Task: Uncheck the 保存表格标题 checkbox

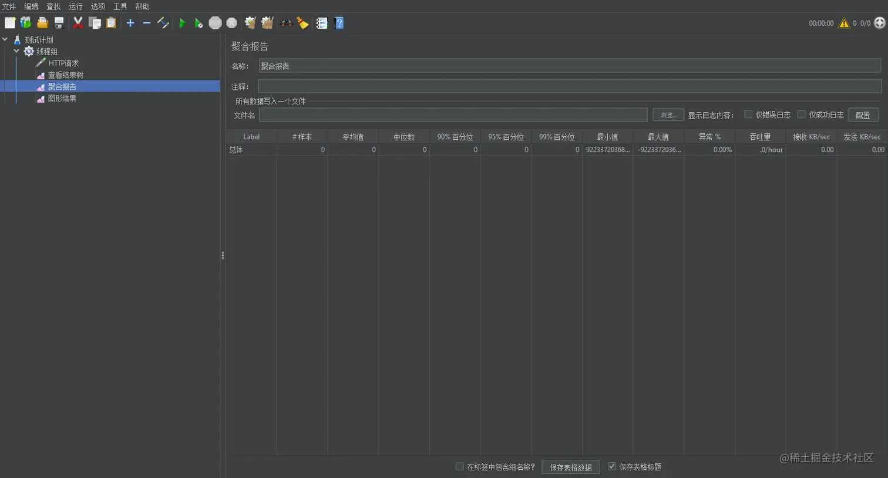Action: [612, 466]
